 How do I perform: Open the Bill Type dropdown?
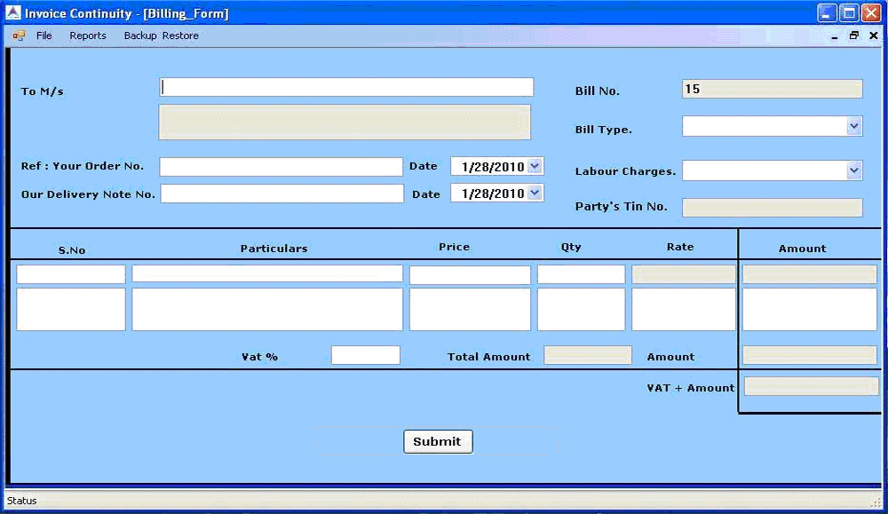(855, 125)
